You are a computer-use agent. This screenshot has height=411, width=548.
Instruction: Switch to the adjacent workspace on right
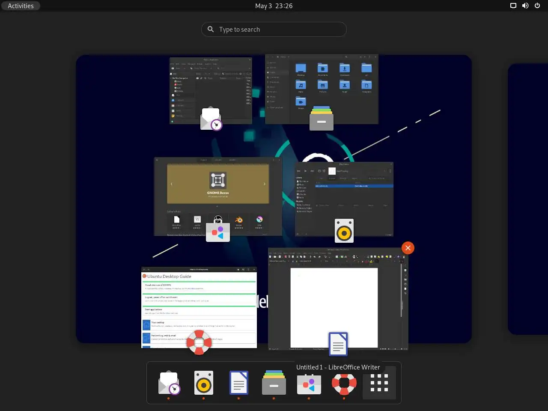(528, 199)
